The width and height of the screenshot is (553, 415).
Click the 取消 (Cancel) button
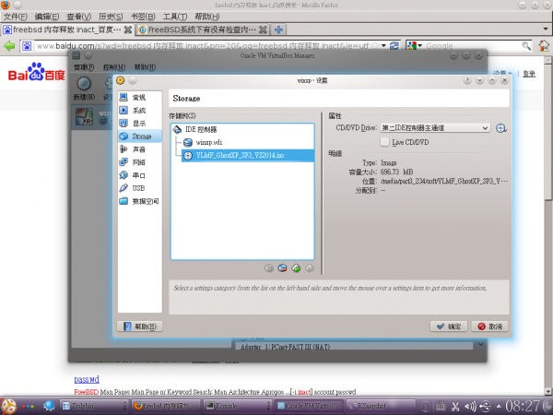490,326
